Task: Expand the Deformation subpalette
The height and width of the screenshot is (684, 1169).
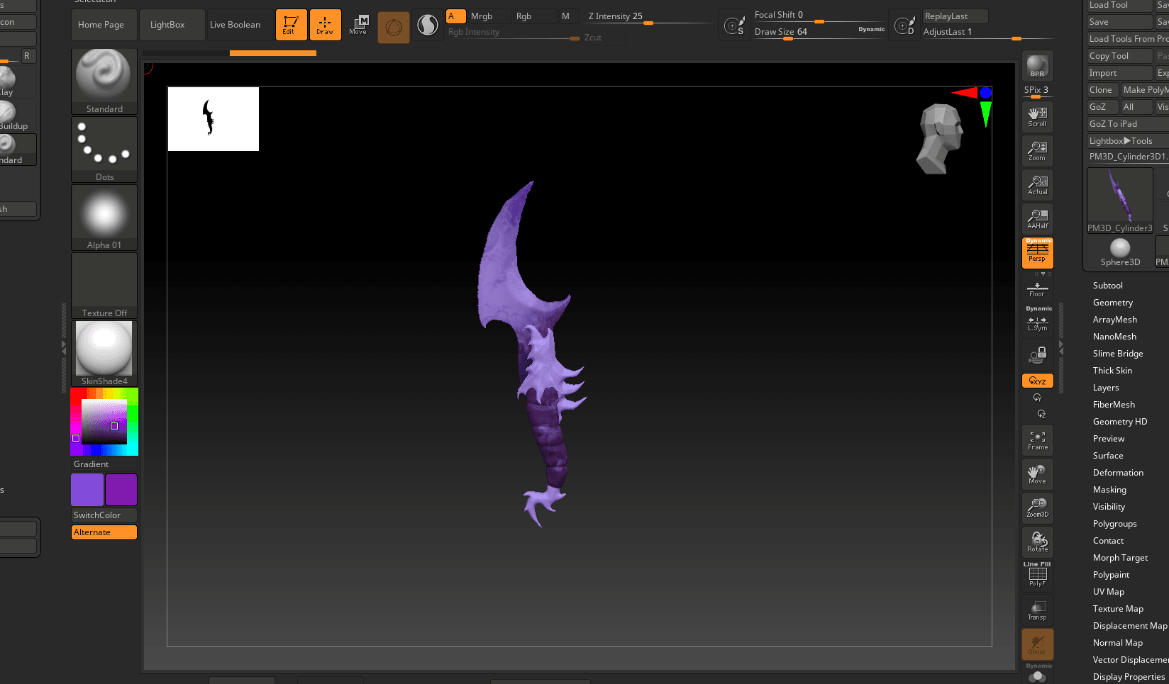Action: tap(1118, 473)
